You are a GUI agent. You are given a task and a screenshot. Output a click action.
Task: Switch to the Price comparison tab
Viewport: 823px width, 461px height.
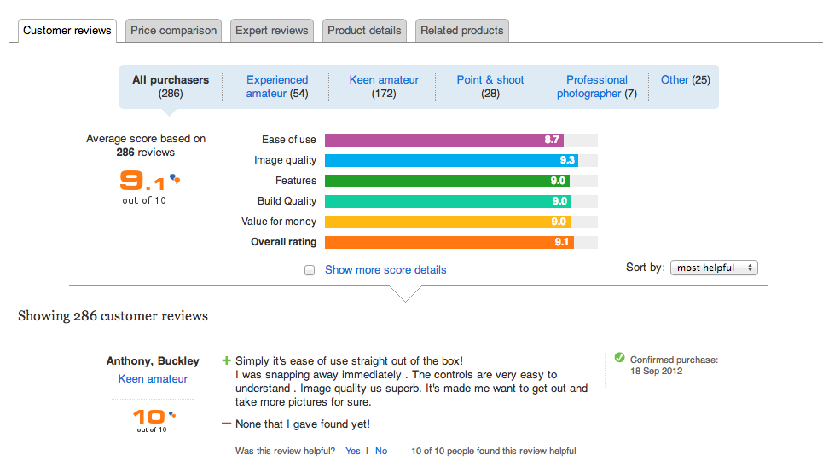174,31
